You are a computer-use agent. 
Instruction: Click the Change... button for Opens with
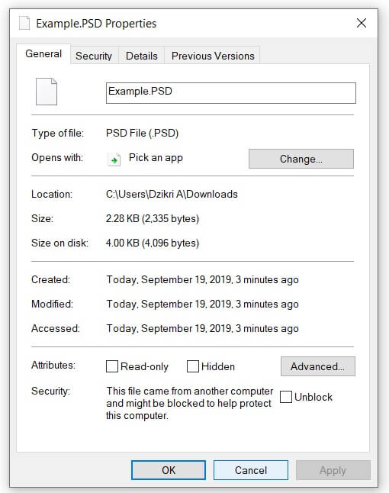tap(301, 159)
